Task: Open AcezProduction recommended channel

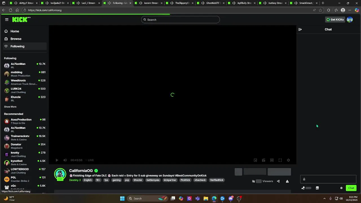Action: (x=25, y=121)
